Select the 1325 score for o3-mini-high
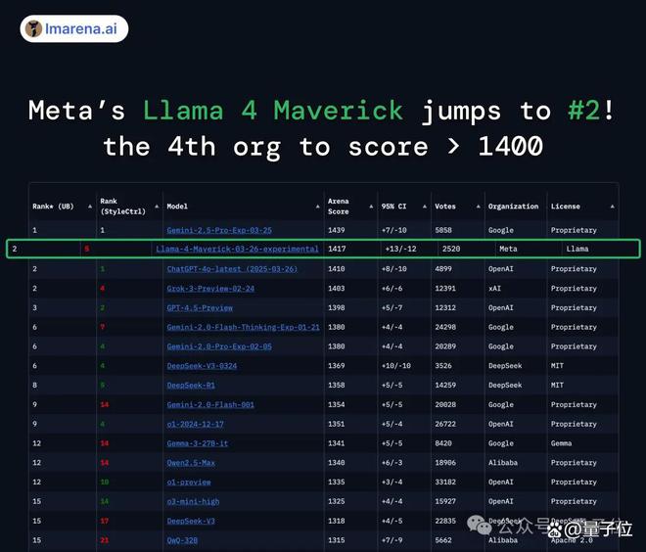This screenshot has width=646, height=552. [x=336, y=501]
